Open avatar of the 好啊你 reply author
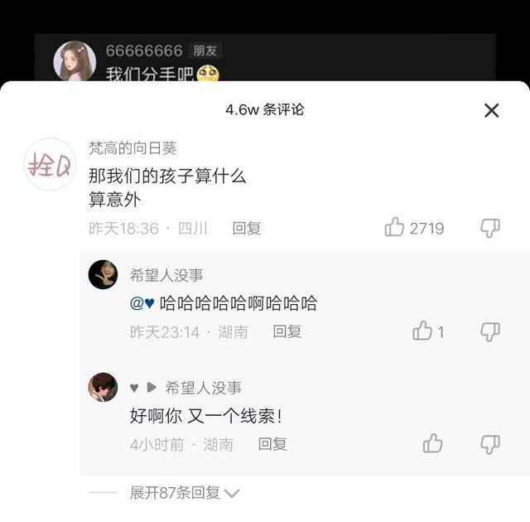The height and width of the screenshot is (522, 530). point(104,387)
